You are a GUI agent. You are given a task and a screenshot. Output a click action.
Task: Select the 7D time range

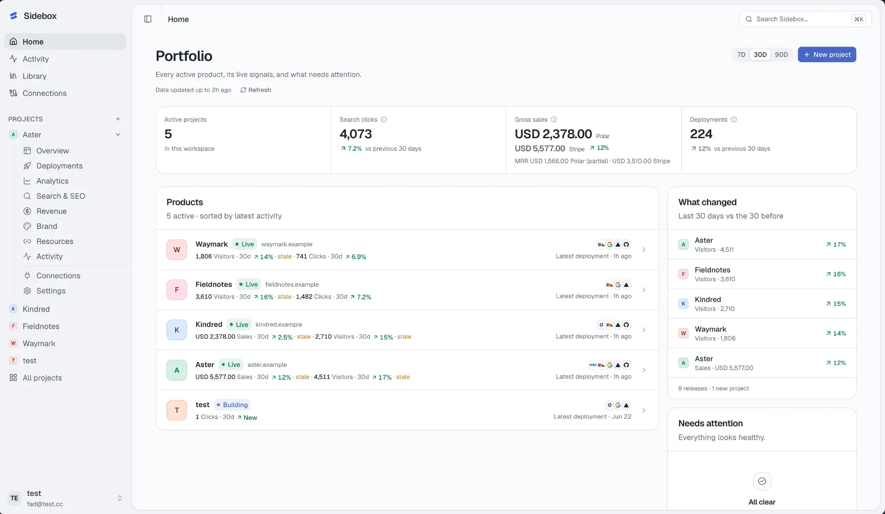click(741, 54)
